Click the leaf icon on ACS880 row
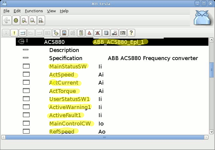Image resolution: width=215 pixels, height=150 pixels. (21, 41)
